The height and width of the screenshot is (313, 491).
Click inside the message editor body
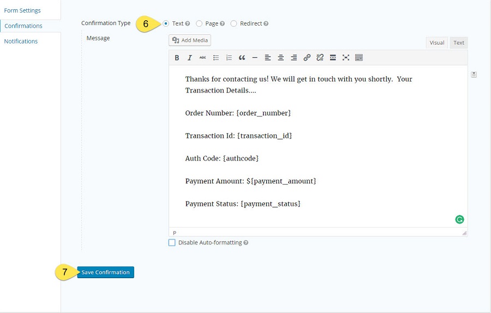(318, 146)
